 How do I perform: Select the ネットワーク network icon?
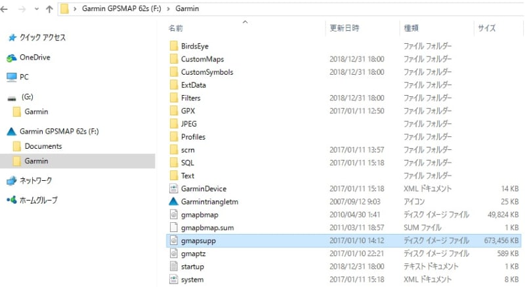11,181
